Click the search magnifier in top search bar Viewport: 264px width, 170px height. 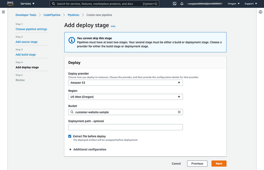[x=53, y=4]
